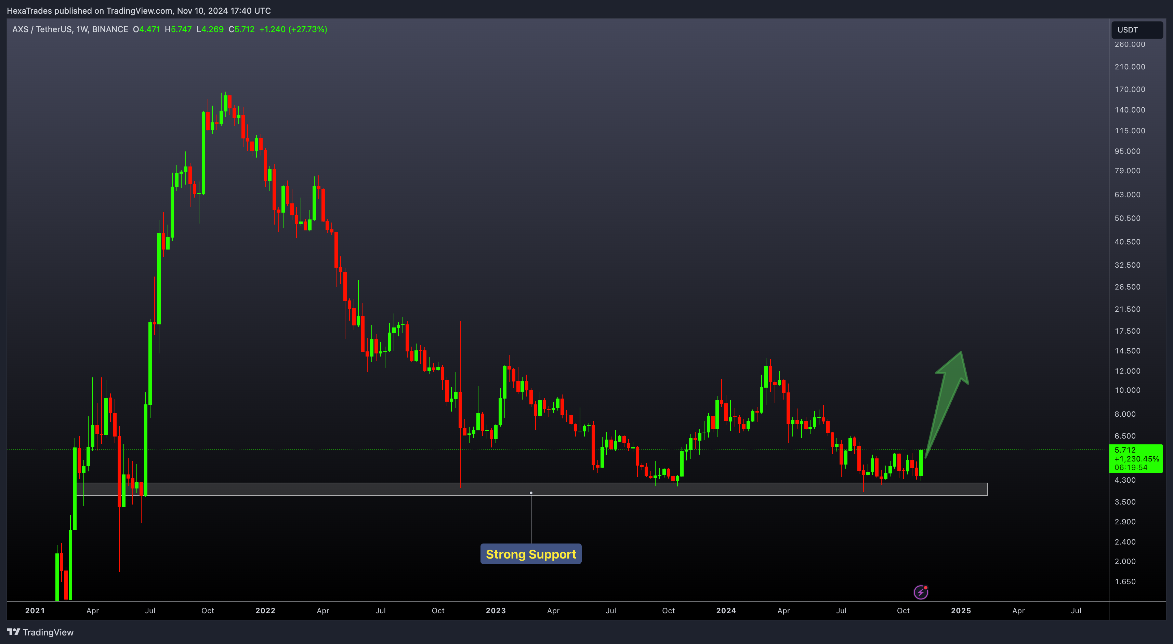The width and height of the screenshot is (1173, 644).
Task: Click the TradingView logo at bottom left
Action: 40,632
